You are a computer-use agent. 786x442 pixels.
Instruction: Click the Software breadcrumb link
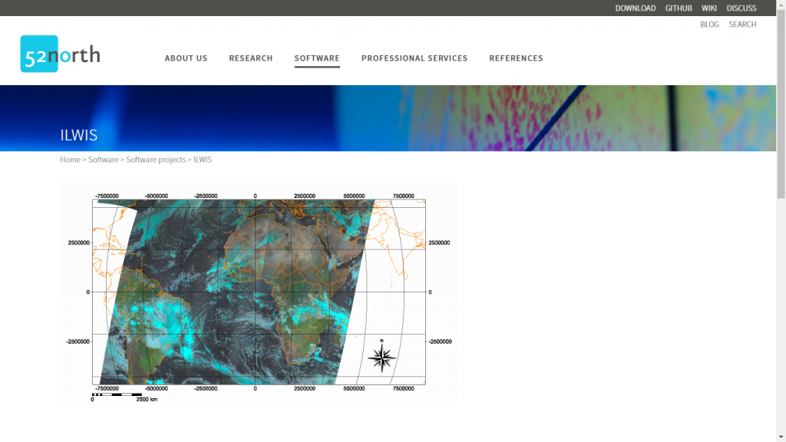pyautogui.click(x=104, y=160)
